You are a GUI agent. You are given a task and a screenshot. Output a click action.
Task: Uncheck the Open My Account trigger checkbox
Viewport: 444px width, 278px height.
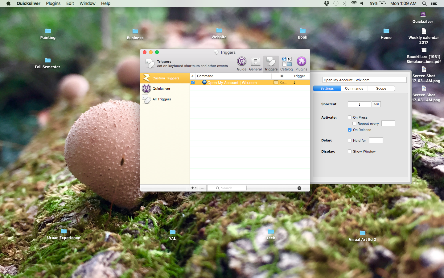pos(193,82)
